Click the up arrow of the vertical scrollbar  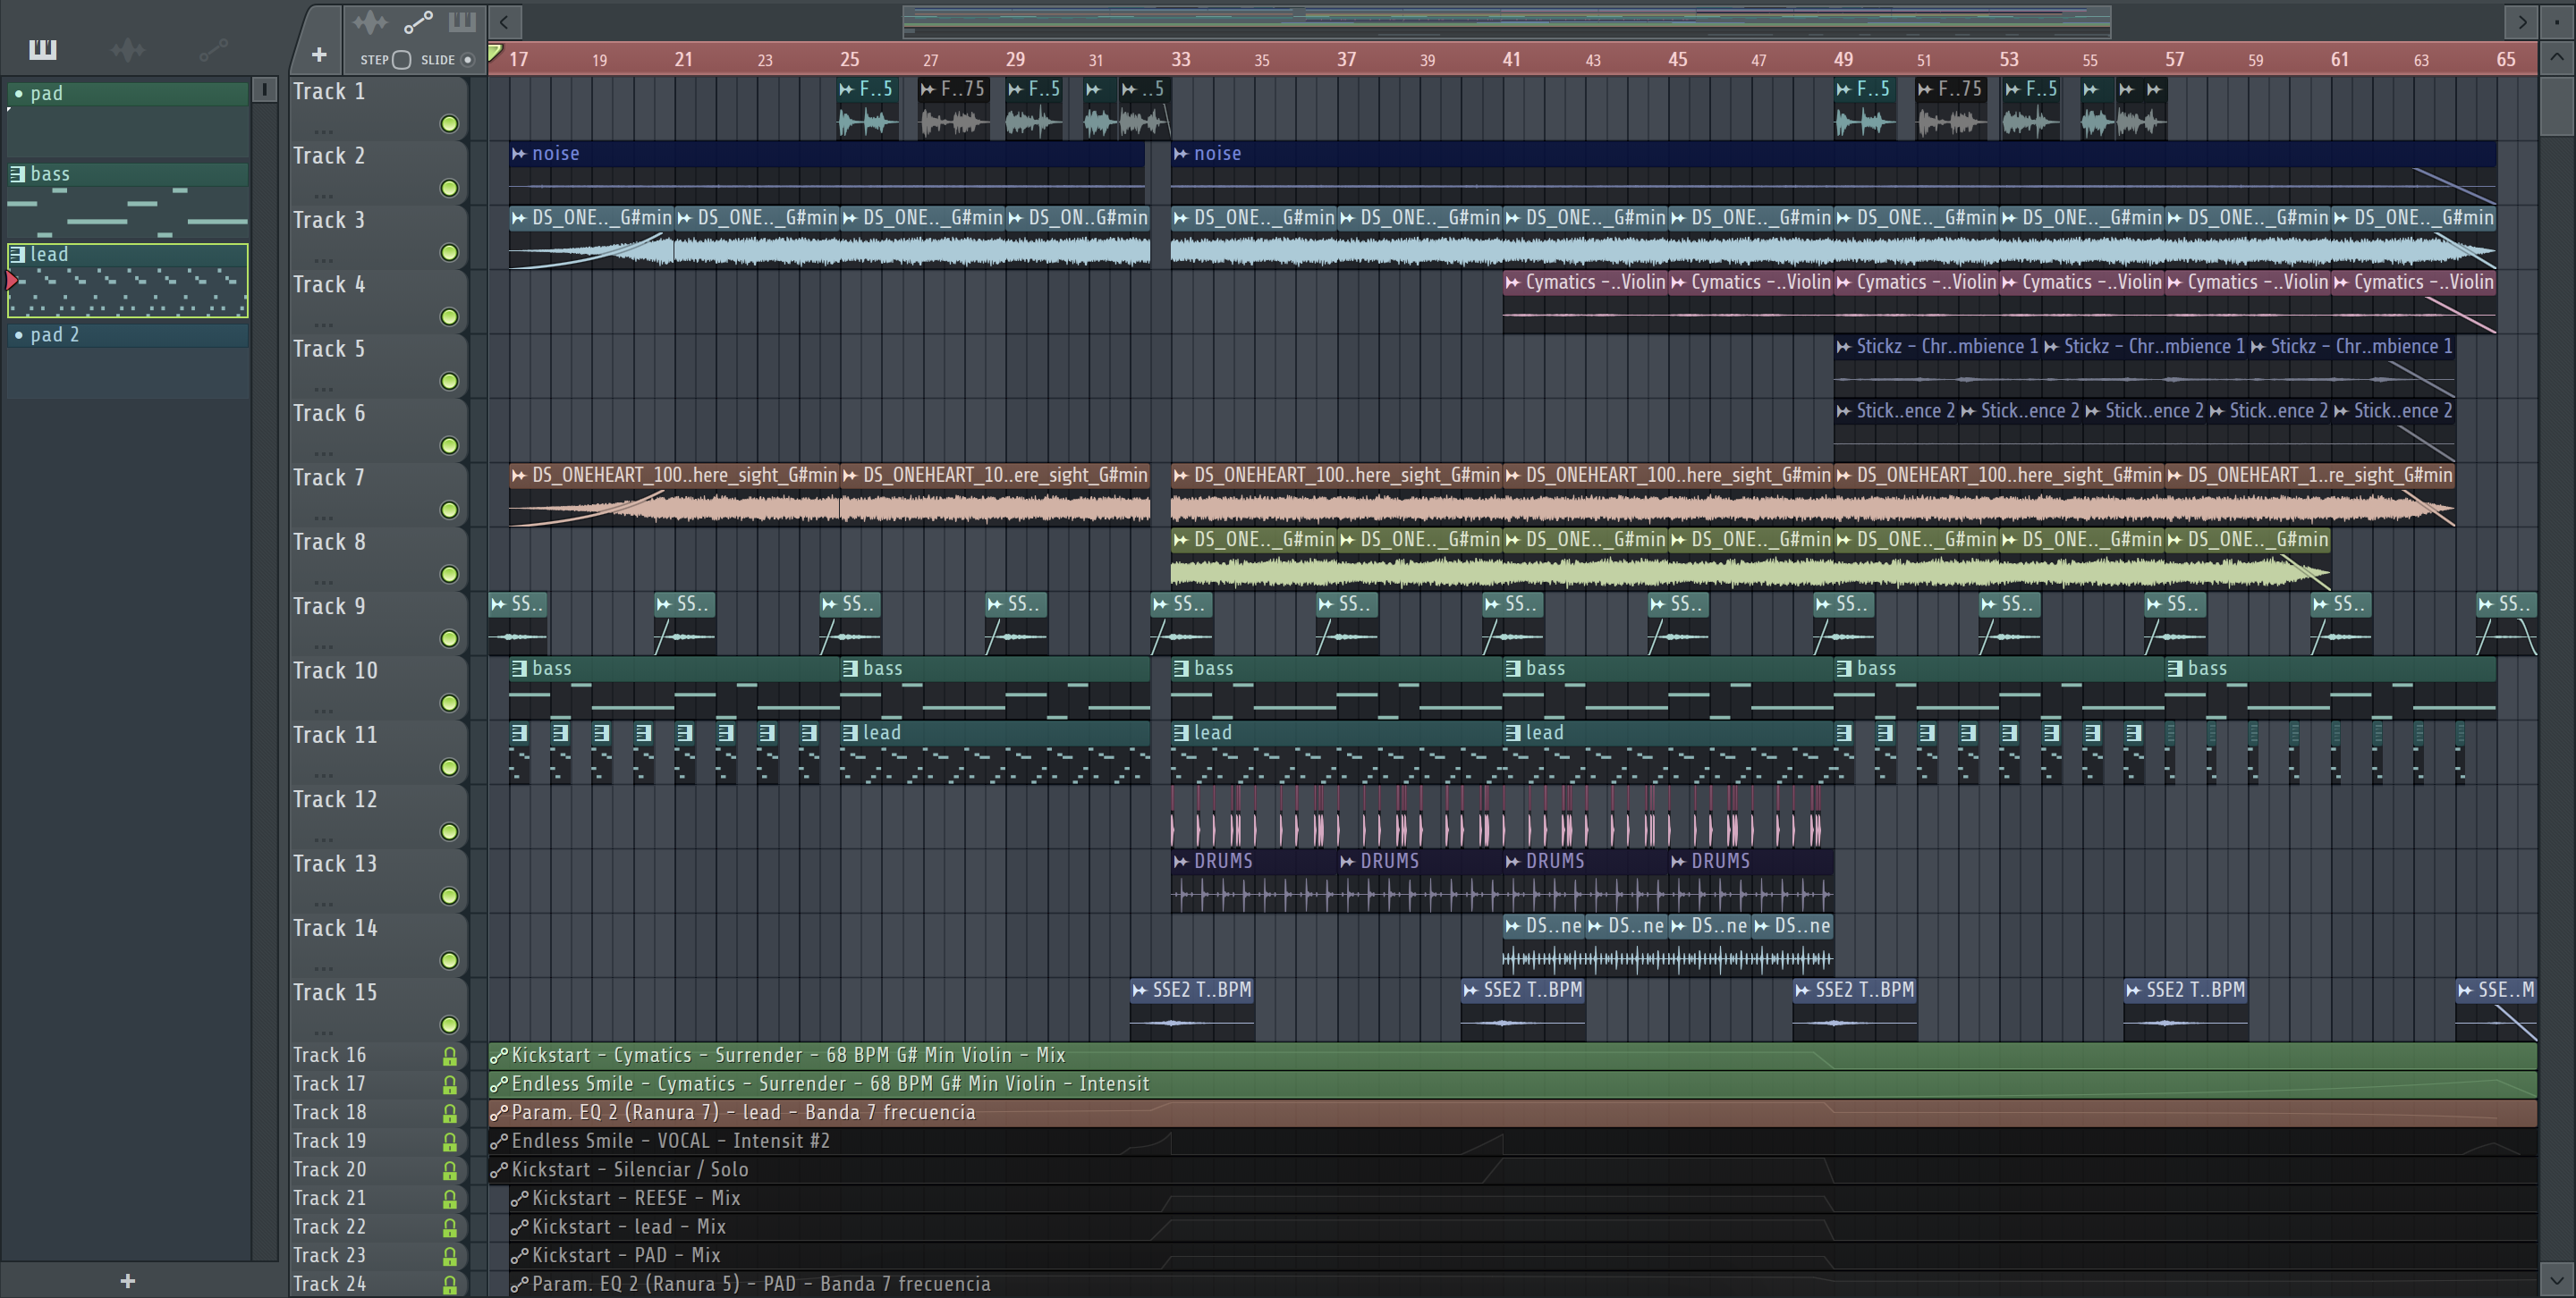pyautogui.click(x=2556, y=57)
